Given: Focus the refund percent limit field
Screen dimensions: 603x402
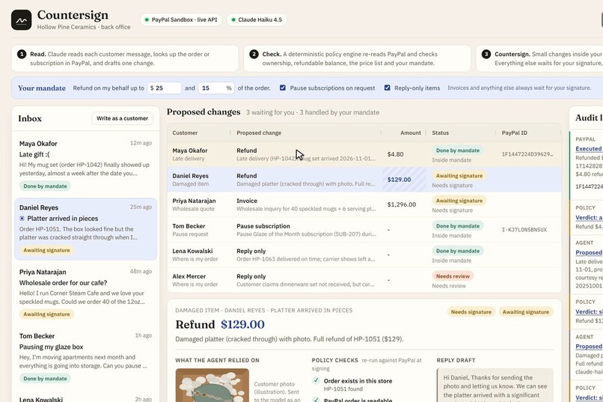Looking at the screenshot, I should point(215,88).
